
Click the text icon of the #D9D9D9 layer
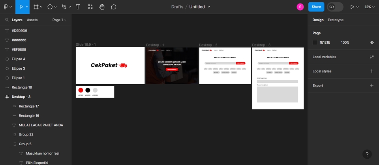(x=7, y=31)
